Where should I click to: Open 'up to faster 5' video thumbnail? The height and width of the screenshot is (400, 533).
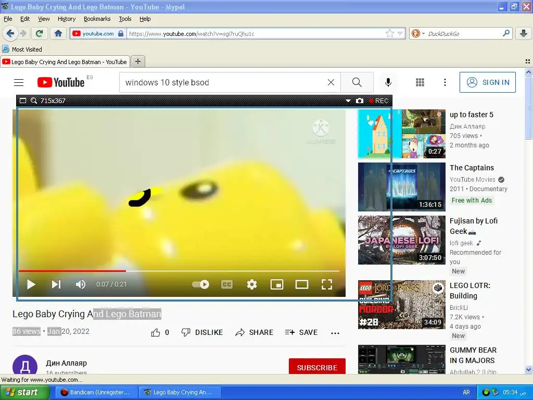pos(401,134)
